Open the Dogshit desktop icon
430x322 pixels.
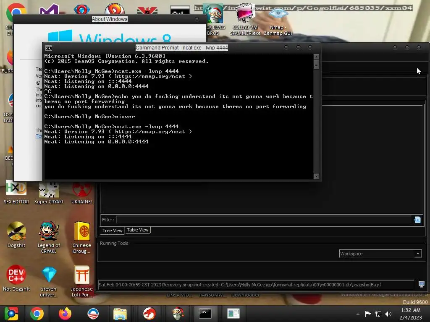tap(16, 235)
